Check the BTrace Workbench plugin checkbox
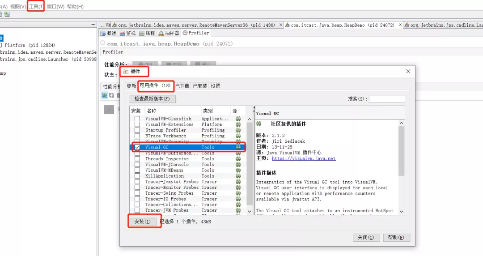This screenshot has height=256, width=483. pyautogui.click(x=137, y=136)
